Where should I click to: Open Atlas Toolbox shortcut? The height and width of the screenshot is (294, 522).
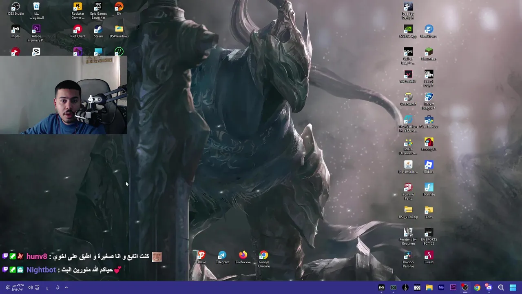[428, 122]
